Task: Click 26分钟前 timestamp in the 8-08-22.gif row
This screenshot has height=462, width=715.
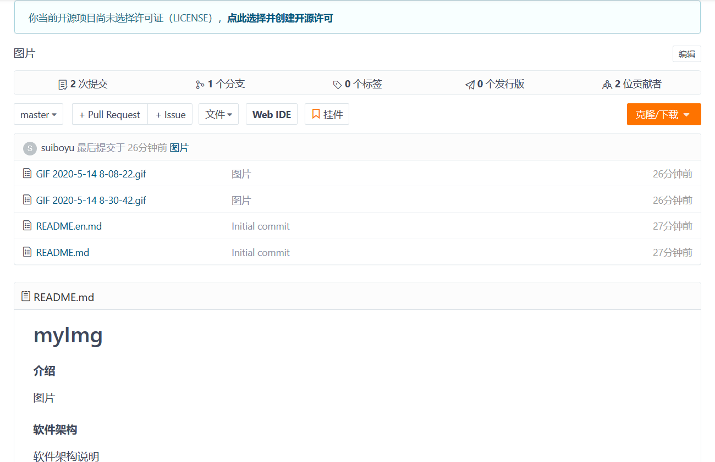Action: (x=672, y=174)
